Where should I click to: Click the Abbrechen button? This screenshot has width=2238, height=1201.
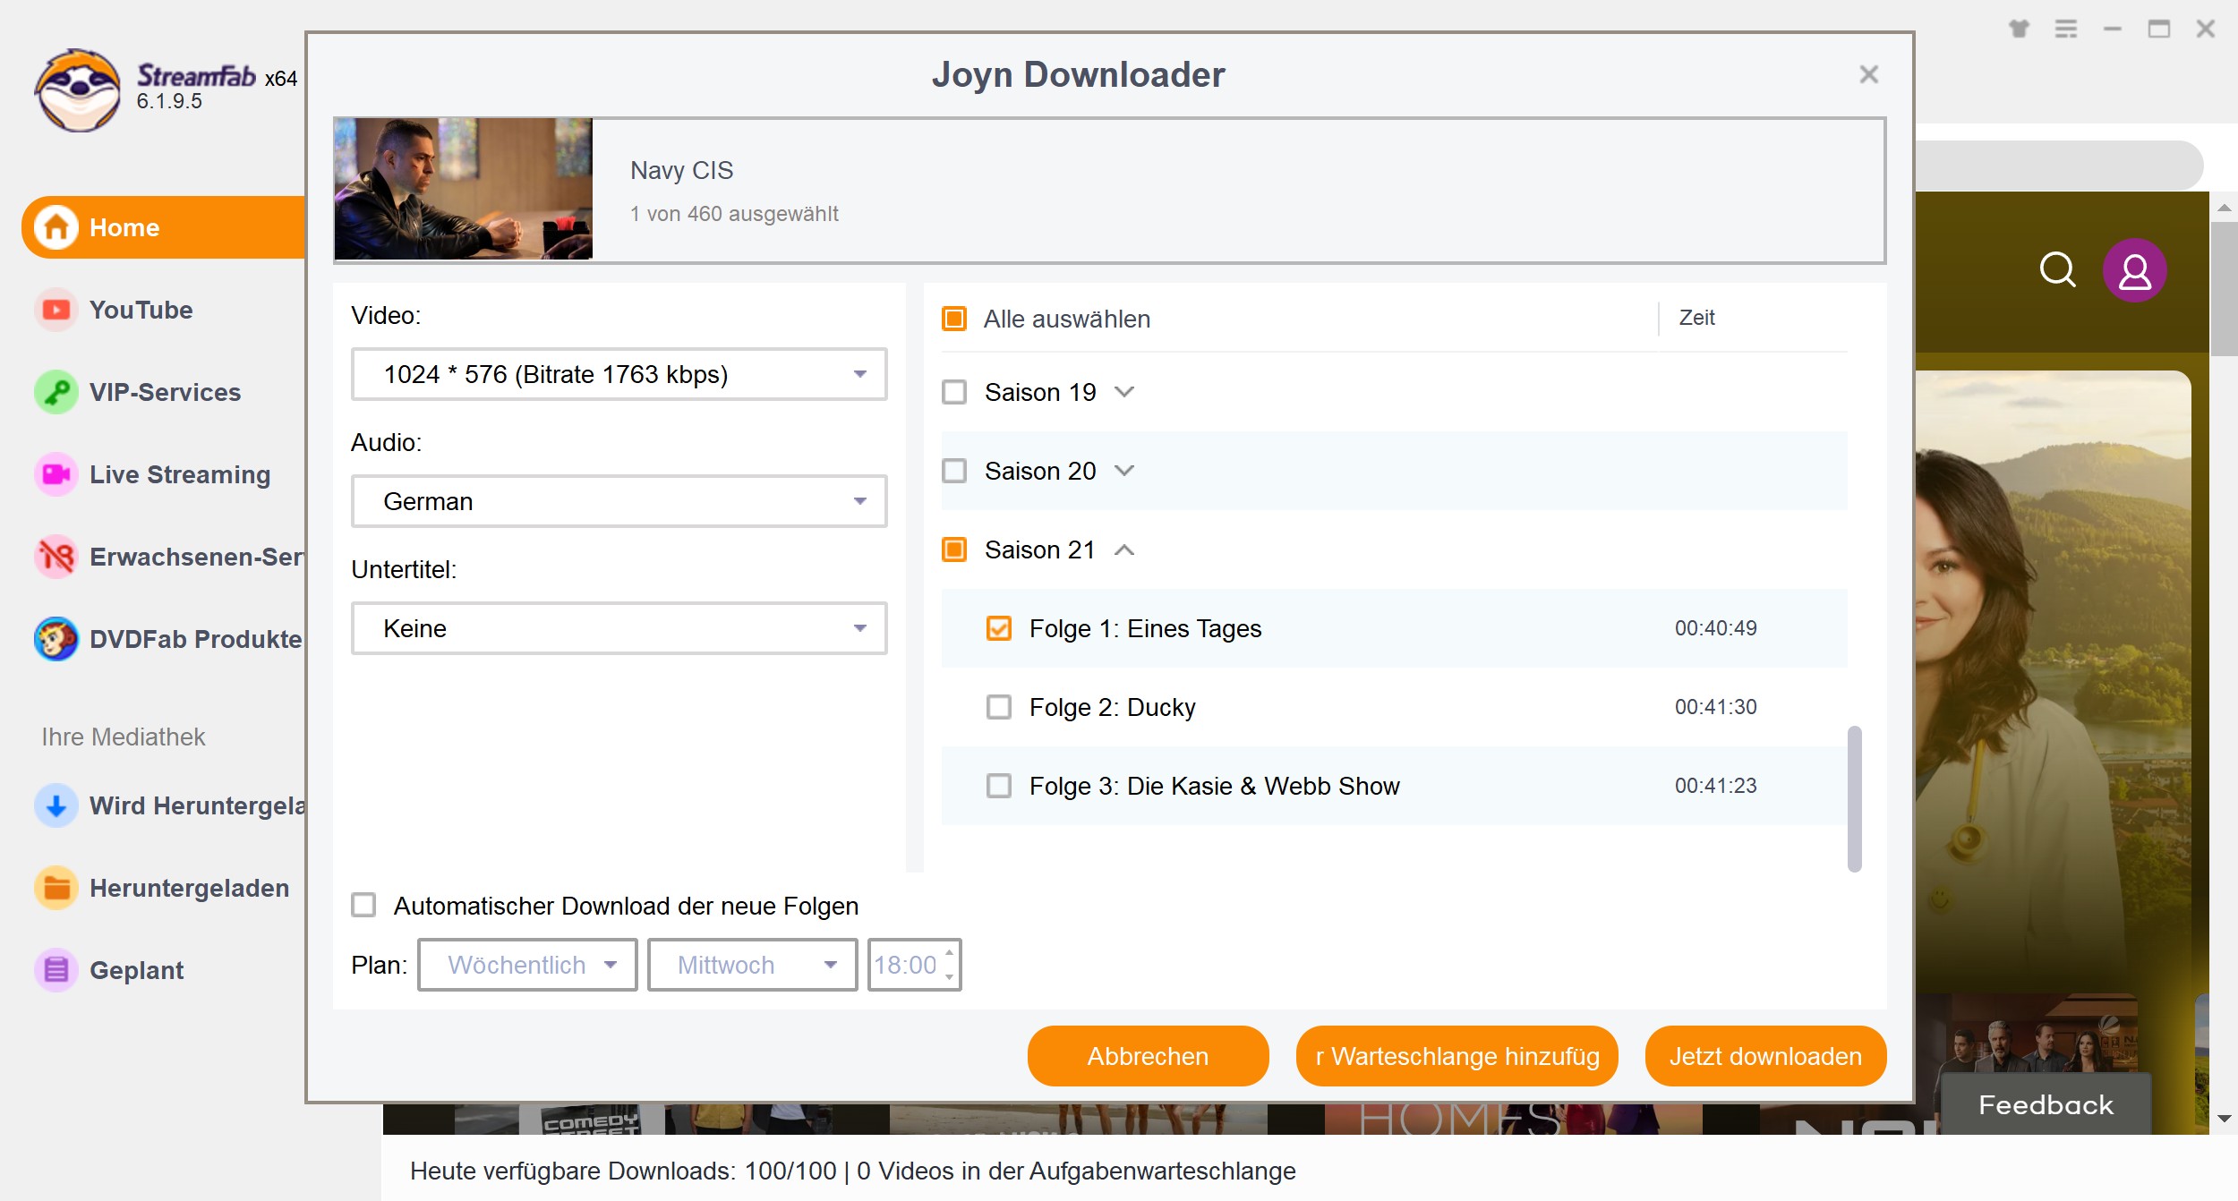[1148, 1056]
